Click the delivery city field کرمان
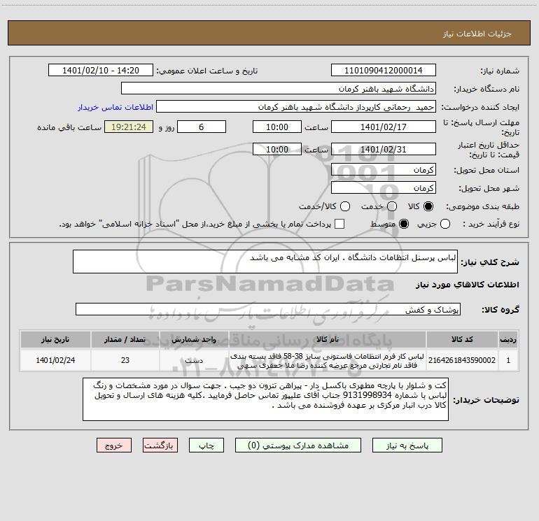This screenshot has height=521, width=539. click(x=384, y=188)
